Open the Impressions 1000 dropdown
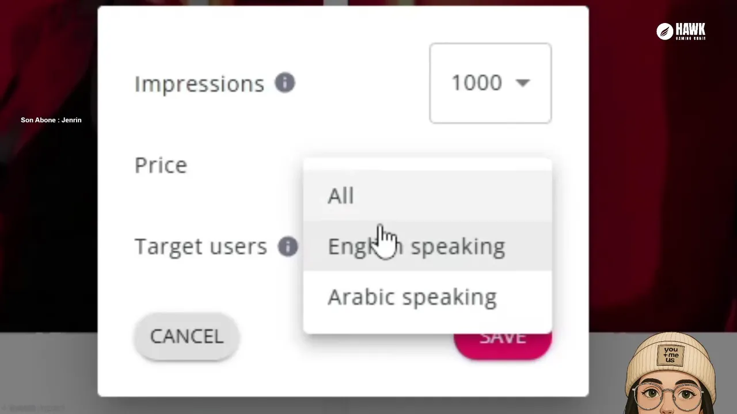 click(490, 83)
